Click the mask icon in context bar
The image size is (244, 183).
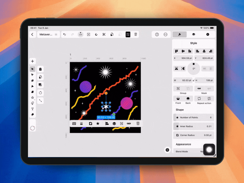(129, 124)
